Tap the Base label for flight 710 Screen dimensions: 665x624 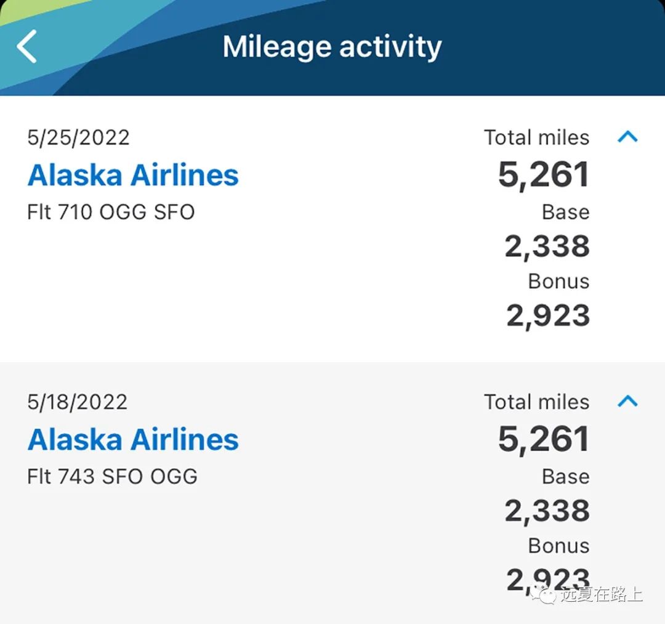pos(566,212)
